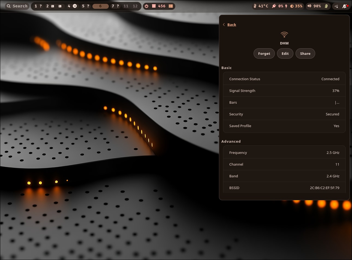The width and height of the screenshot is (352, 260).
Task: Click the back chevron arrow icon
Action: [x=224, y=25]
